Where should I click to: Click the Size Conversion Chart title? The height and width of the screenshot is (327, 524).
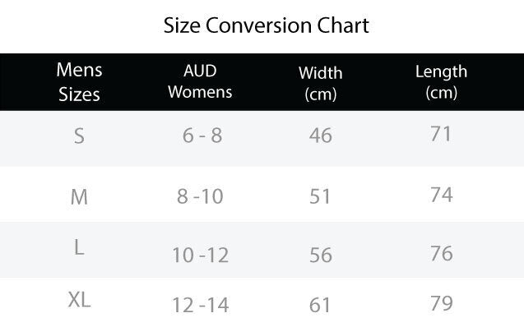click(266, 25)
